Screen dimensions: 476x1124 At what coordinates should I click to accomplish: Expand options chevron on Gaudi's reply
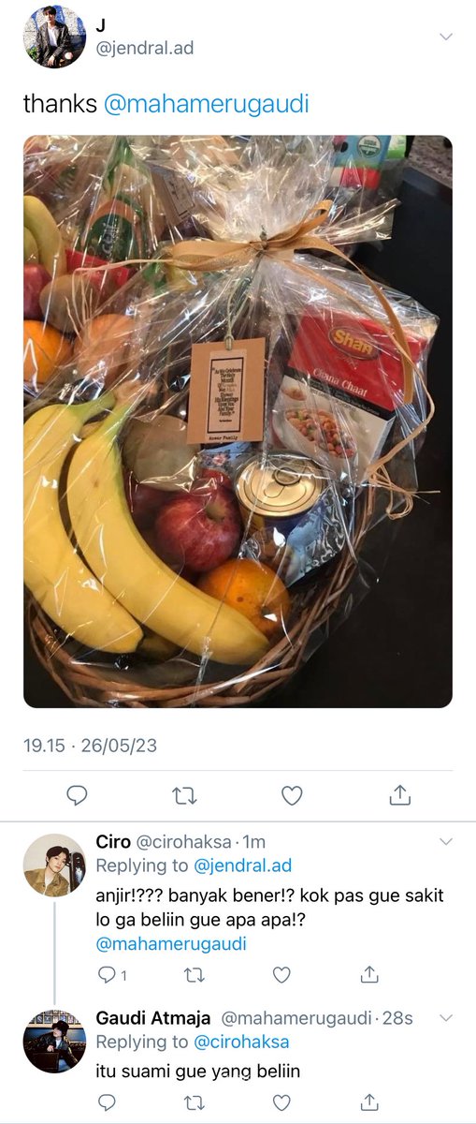pos(446,1018)
